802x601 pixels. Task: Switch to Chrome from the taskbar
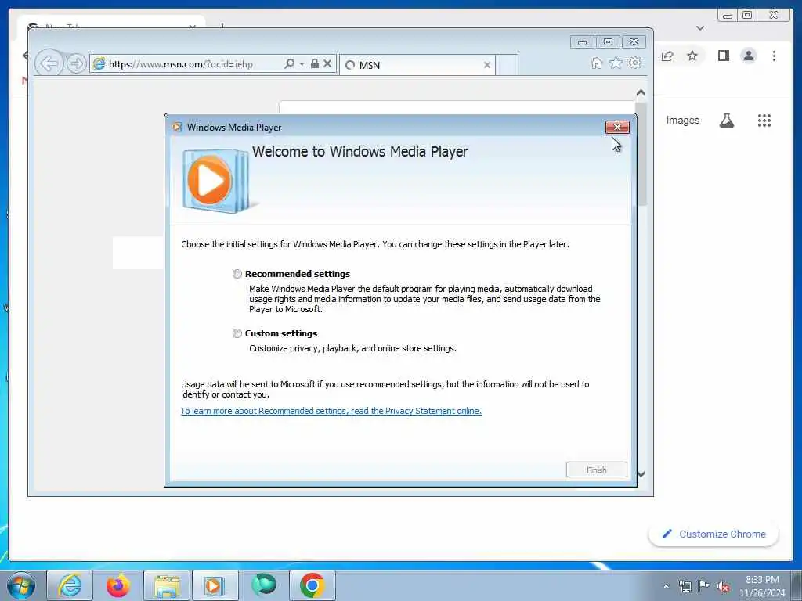tap(312, 585)
